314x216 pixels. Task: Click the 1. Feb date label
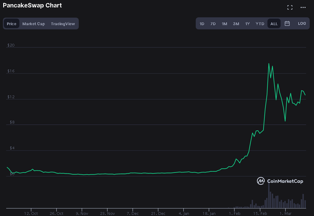[x=235, y=214]
